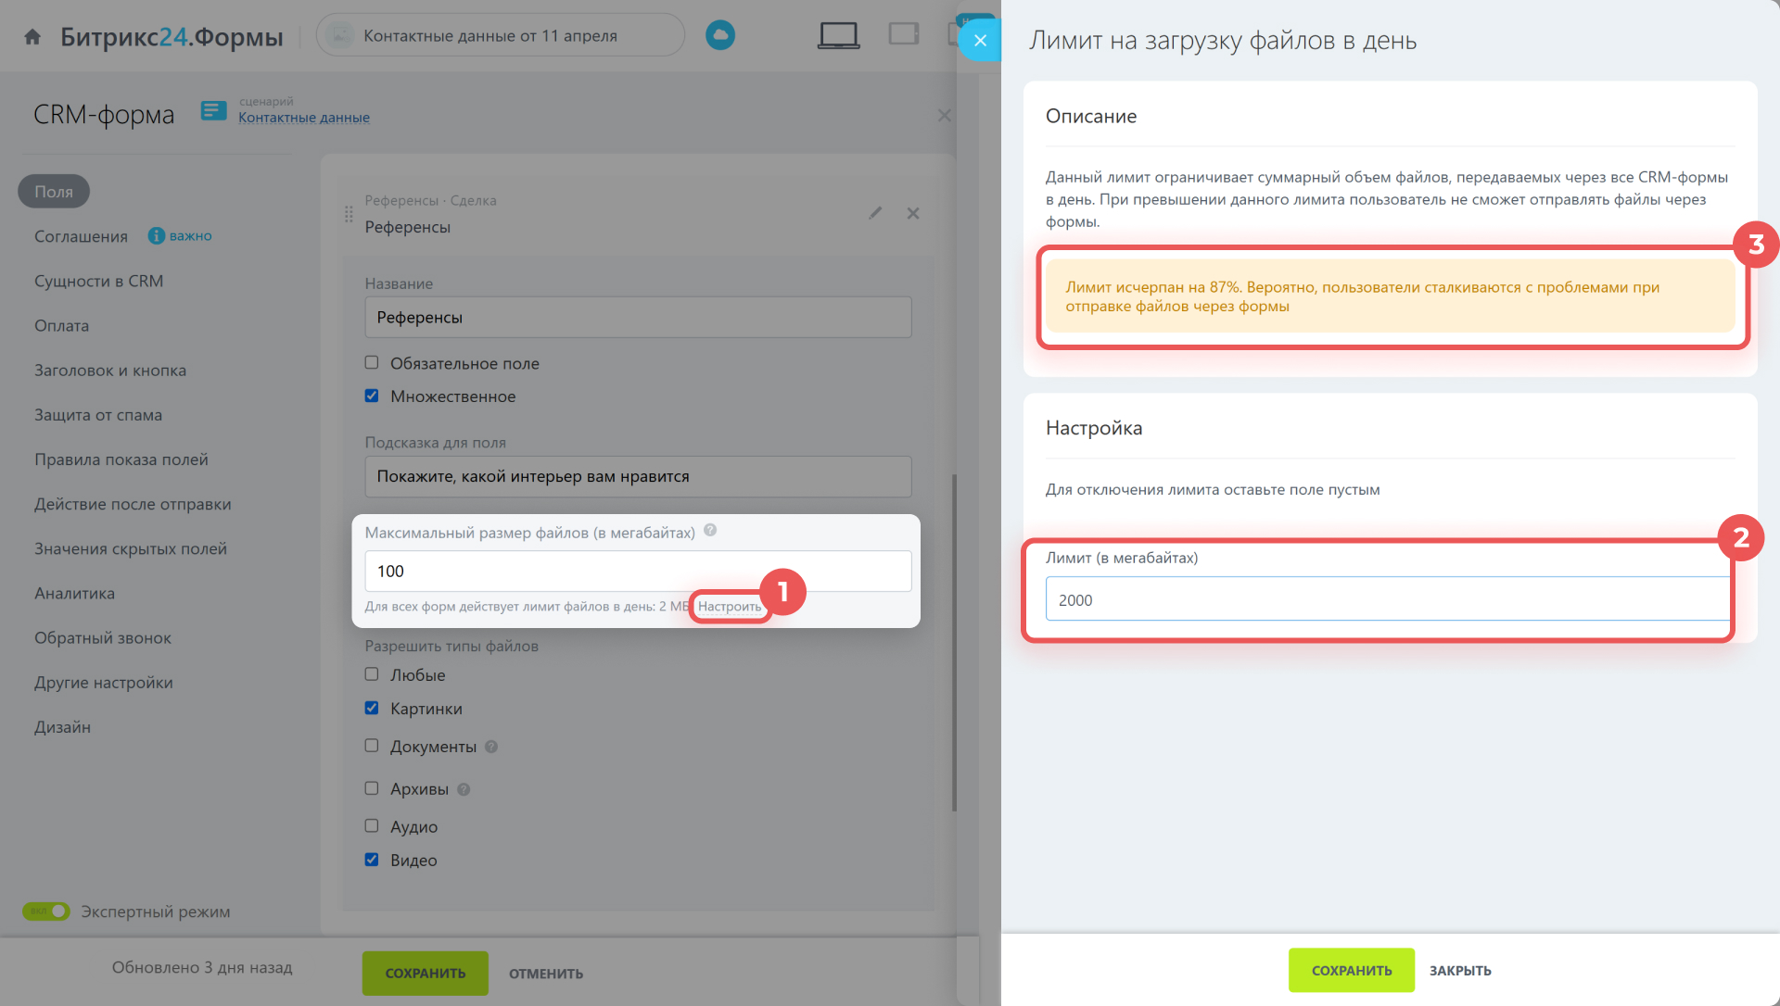Enable the Обязательное поле checkbox

click(x=372, y=363)
